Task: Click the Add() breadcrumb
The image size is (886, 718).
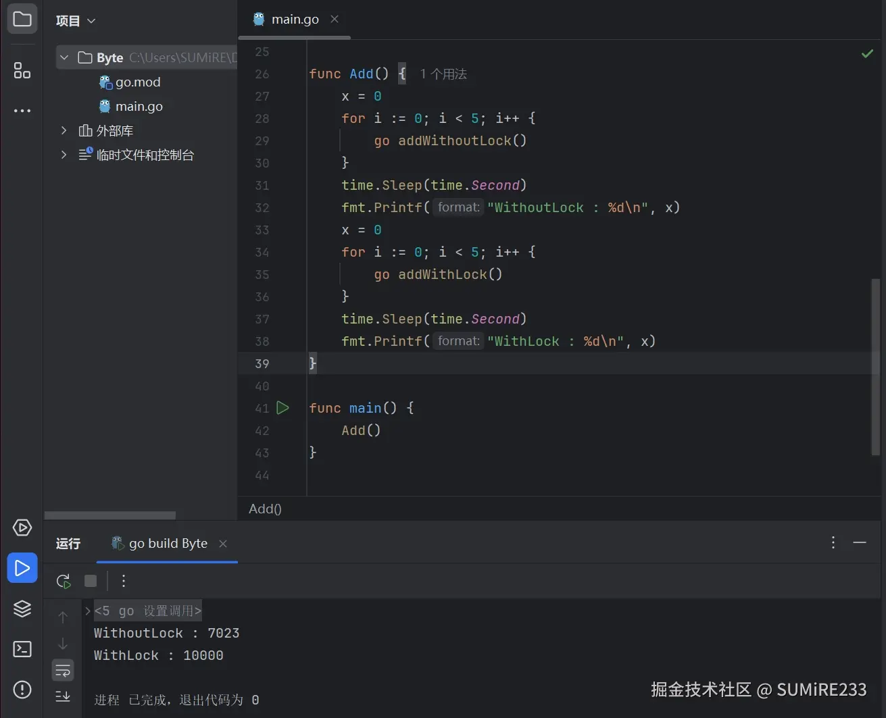Action: click(265, 509)
